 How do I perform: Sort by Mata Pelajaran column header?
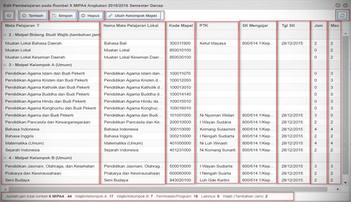(x=50, y=25)
